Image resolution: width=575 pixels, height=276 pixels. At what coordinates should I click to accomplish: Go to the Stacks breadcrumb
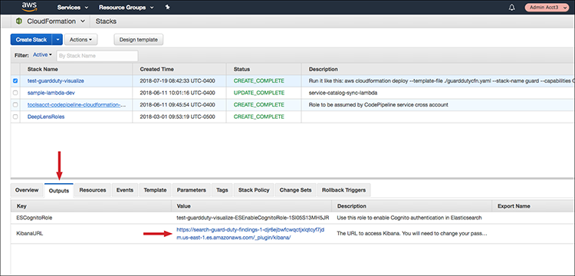coord(106,21)
